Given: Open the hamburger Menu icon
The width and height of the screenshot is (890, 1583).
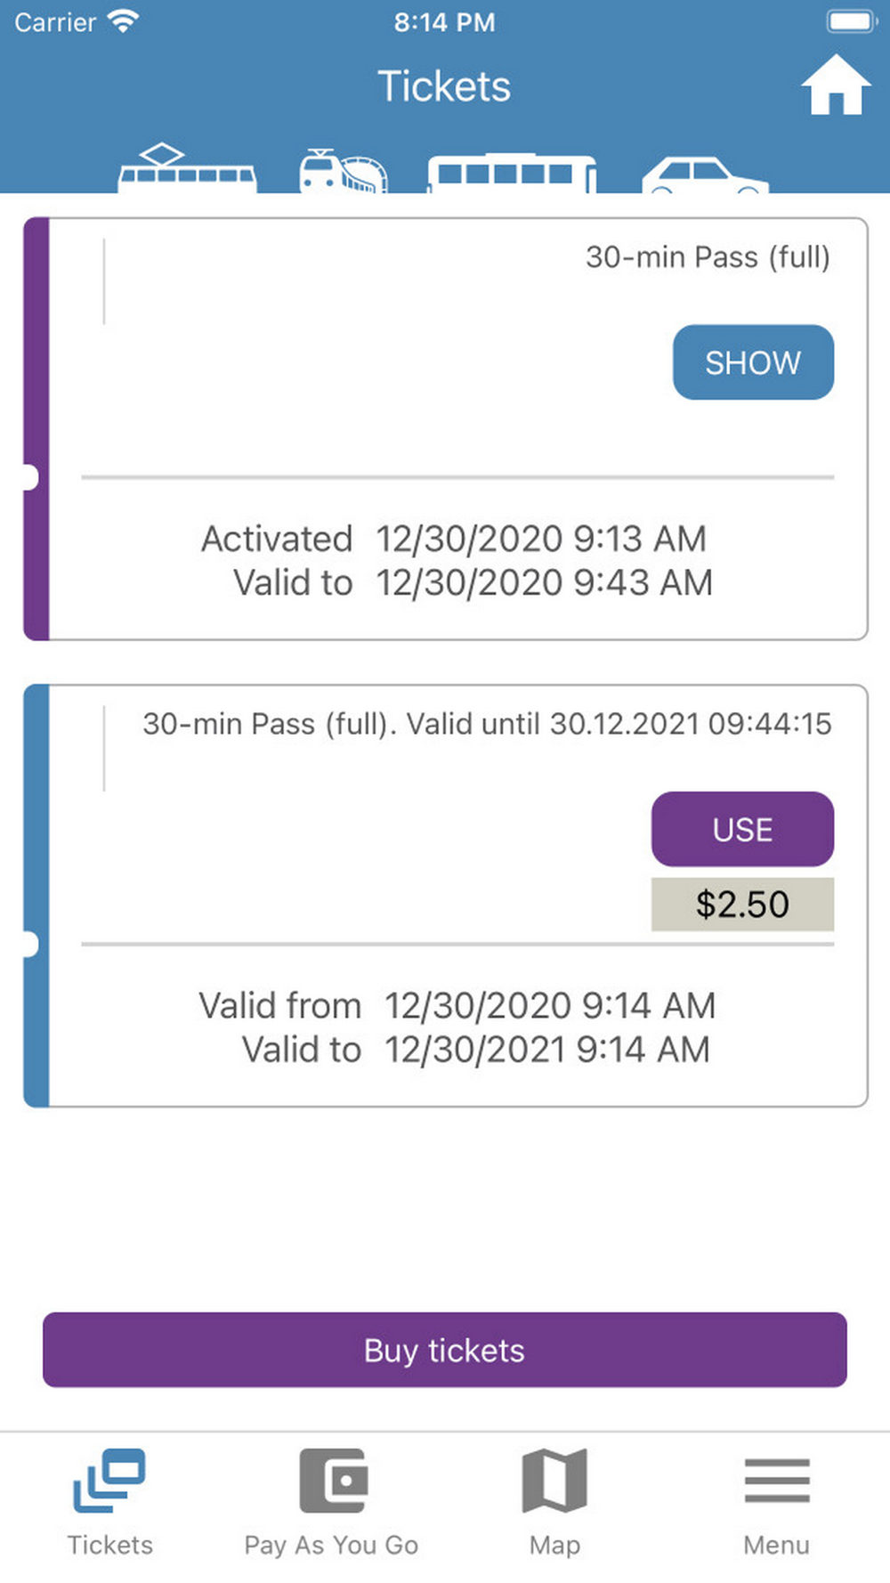Looking at the screenshot, I should click(x=776, y=1480).
